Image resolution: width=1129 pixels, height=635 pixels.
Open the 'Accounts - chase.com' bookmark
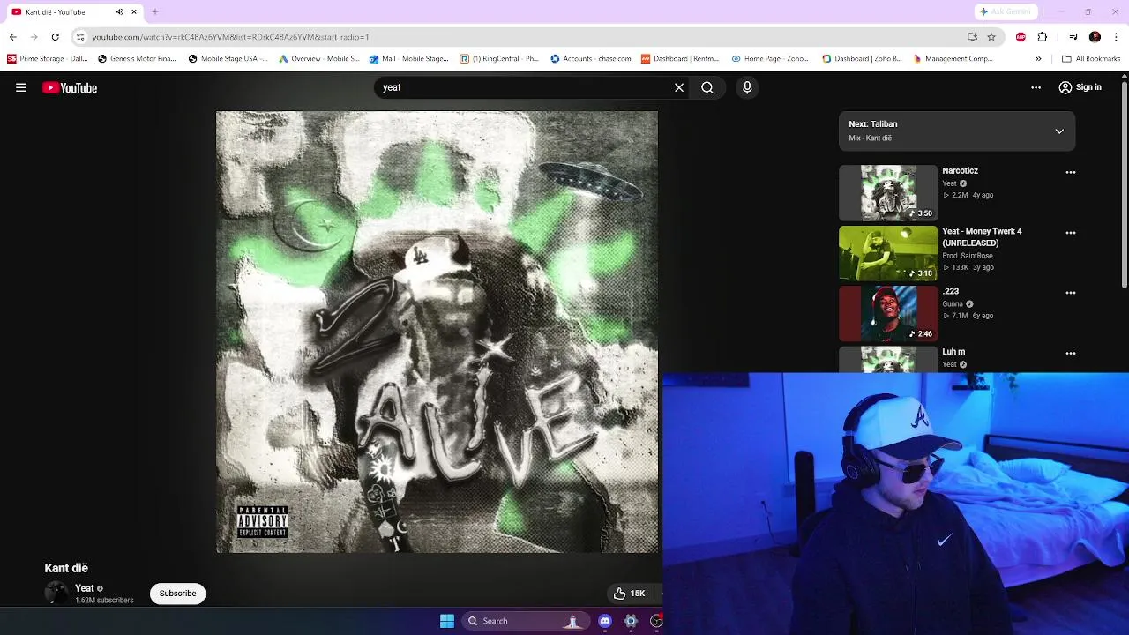pos(590,59)
